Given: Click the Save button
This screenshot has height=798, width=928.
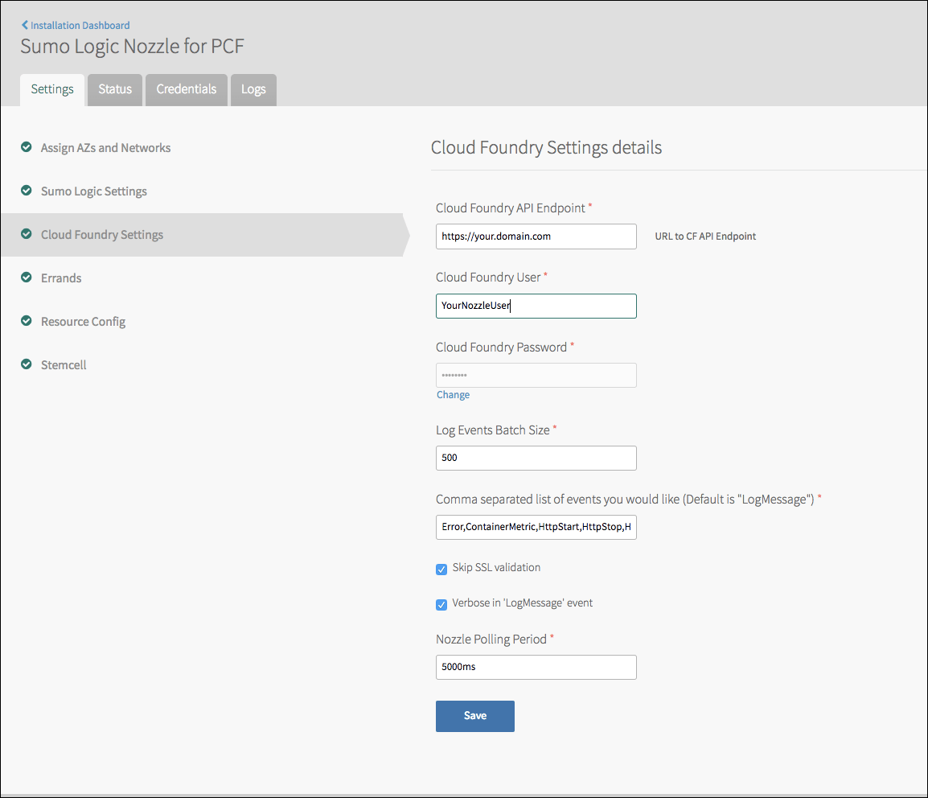Looking at the screenshot, I should pyautogui.click(x=474, y=716).
